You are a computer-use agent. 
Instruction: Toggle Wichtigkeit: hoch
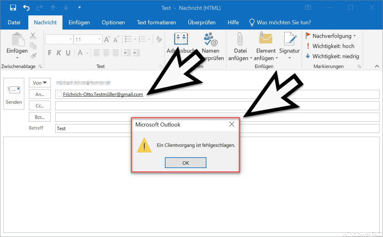tap(330, 46)
